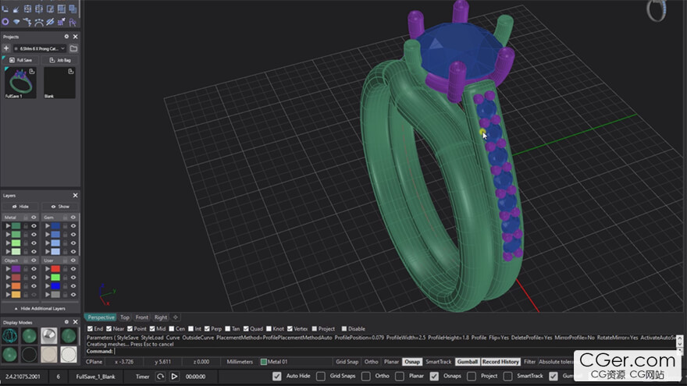The height and width of the screenshot is (386, 687).
Task: Expand the first Metal layer arrow
Action: [8, 226]
